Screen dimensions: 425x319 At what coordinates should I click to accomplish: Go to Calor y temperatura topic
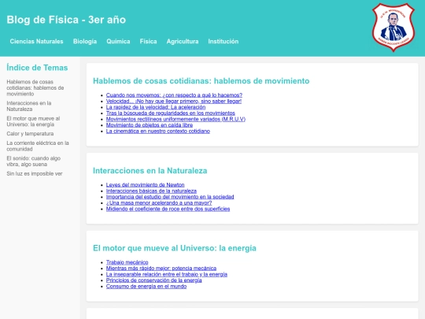point(30,134)
